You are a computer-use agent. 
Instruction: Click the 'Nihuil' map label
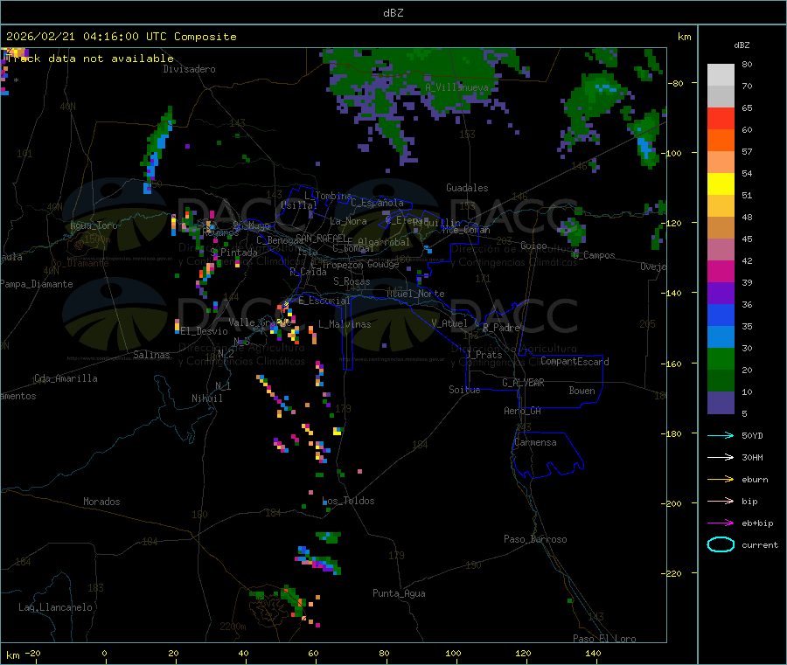207,398
